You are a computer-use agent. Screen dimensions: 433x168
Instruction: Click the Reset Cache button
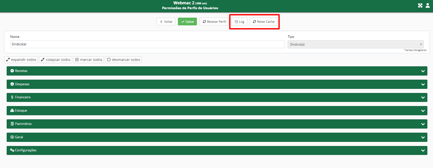[x=263, y=22]
